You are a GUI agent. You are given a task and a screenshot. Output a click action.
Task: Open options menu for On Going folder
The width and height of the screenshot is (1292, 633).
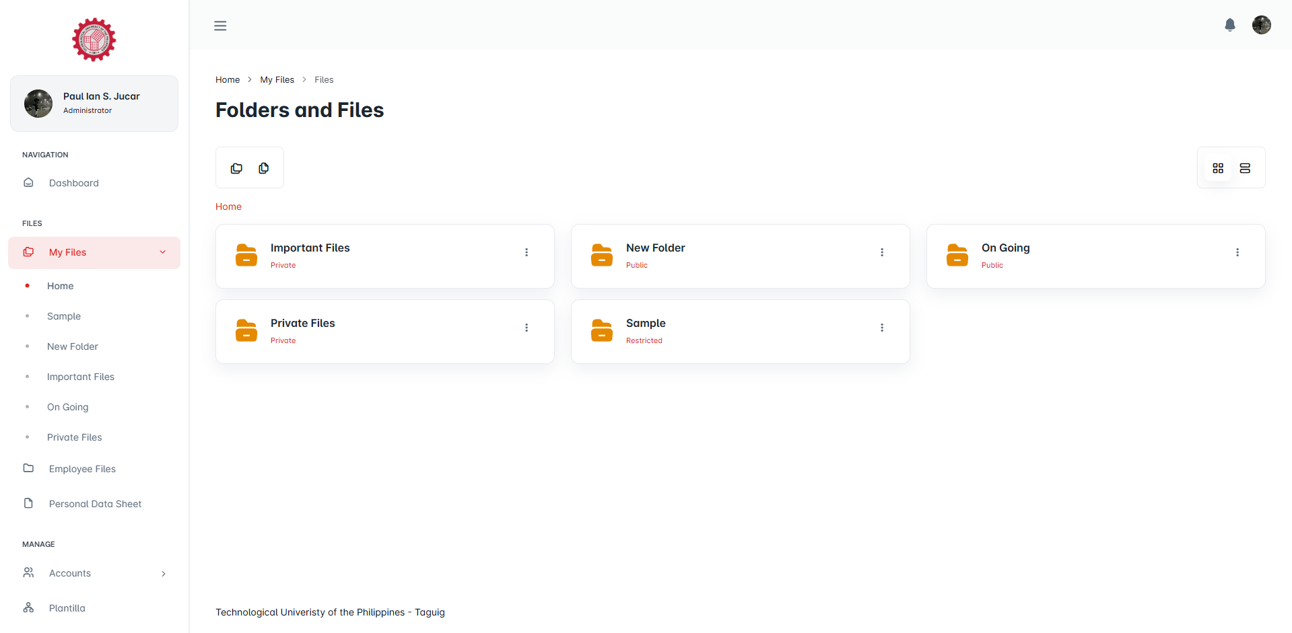pyautogui.click(x=1237, y=252)
